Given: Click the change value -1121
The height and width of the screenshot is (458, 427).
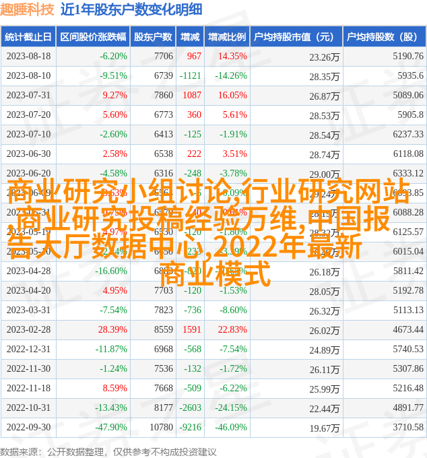Looking at the screenshot, I should tap(191, 75).
